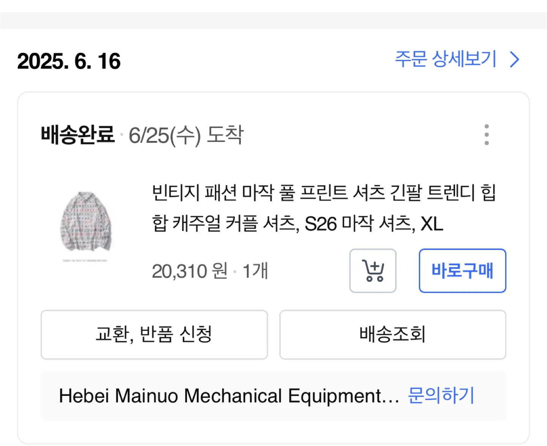Viewport: 547px width, 446px height.
Task: Open the three-dot more options menu
Action: (x=487, y=134)
